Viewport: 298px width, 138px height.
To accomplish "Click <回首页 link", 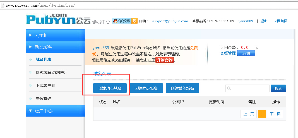I will click(x=281, y=21).
